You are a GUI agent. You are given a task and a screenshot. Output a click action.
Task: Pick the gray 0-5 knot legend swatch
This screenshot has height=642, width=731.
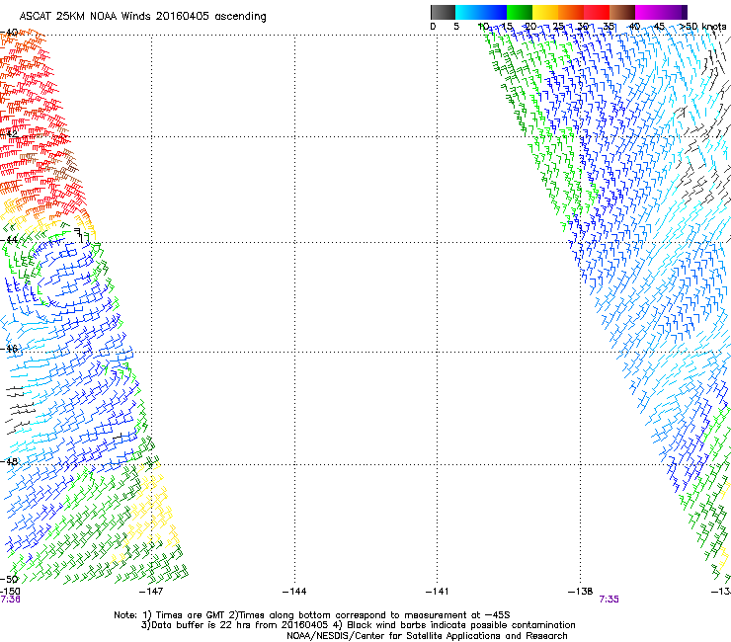click(x=443, y=12)
